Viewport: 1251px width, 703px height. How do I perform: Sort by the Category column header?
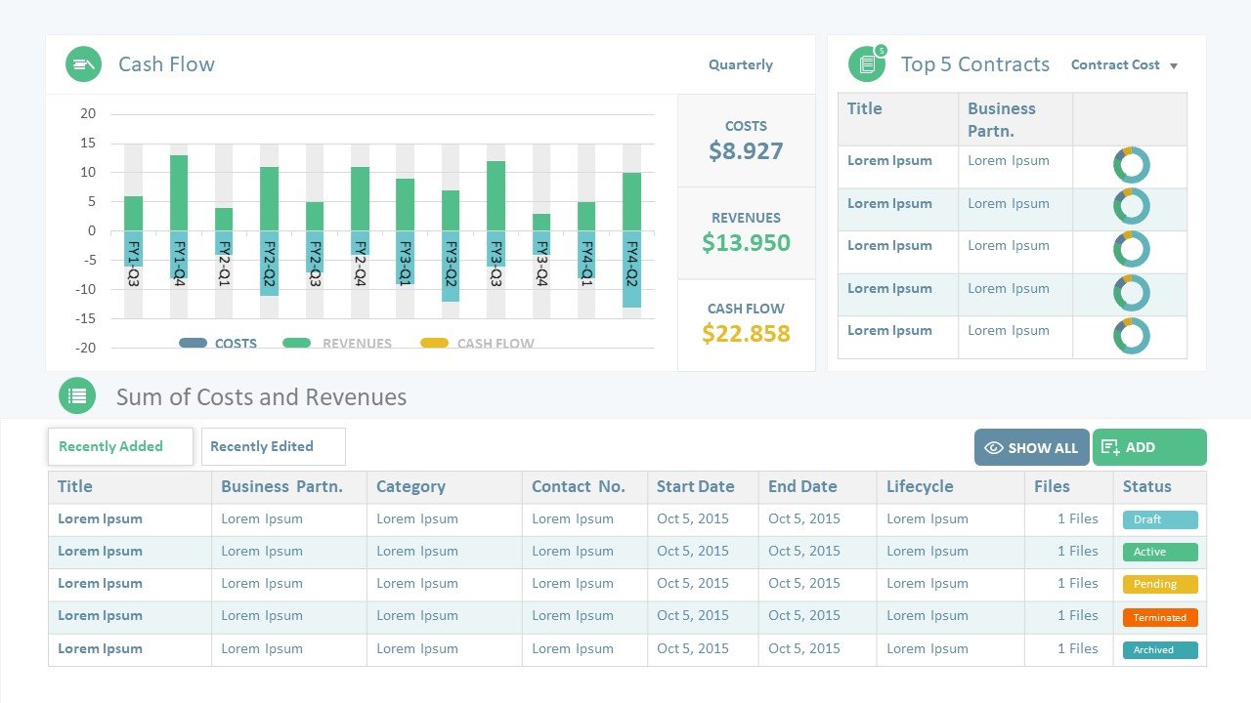(x=445, y=486)
